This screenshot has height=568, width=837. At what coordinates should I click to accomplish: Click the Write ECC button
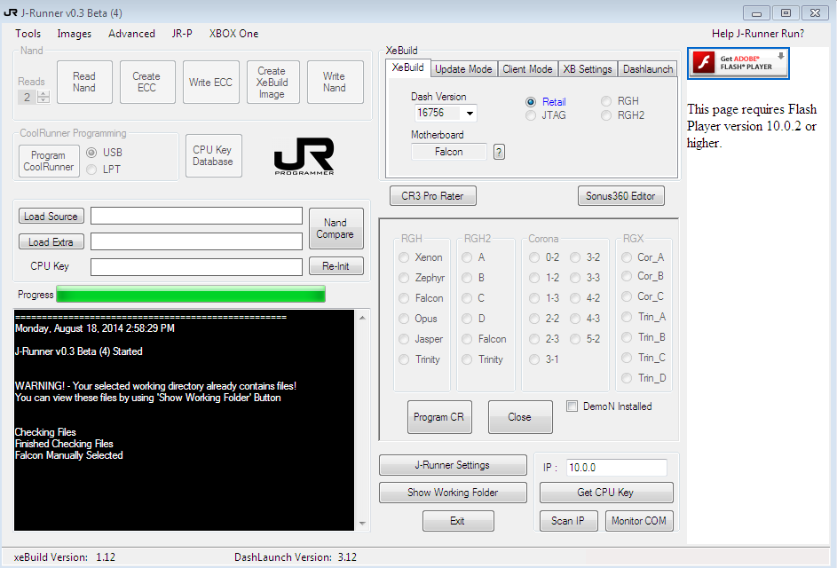tap(210, 83)
